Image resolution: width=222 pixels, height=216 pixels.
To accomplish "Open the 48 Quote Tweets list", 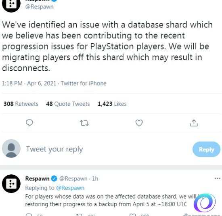I will 68,104.
